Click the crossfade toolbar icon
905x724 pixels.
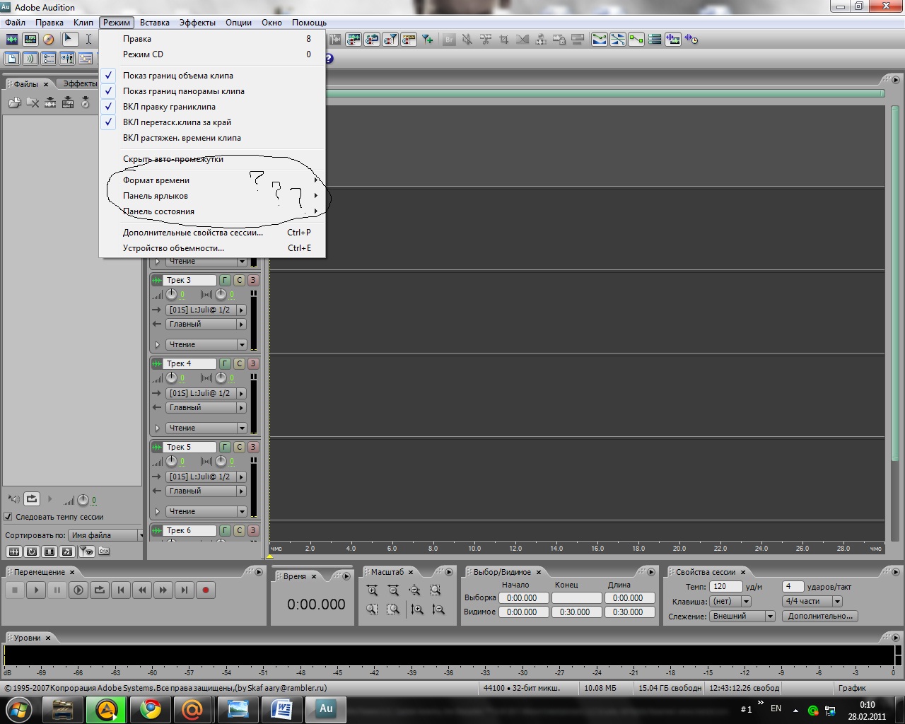pyautogui.click(x=522, y=40)
